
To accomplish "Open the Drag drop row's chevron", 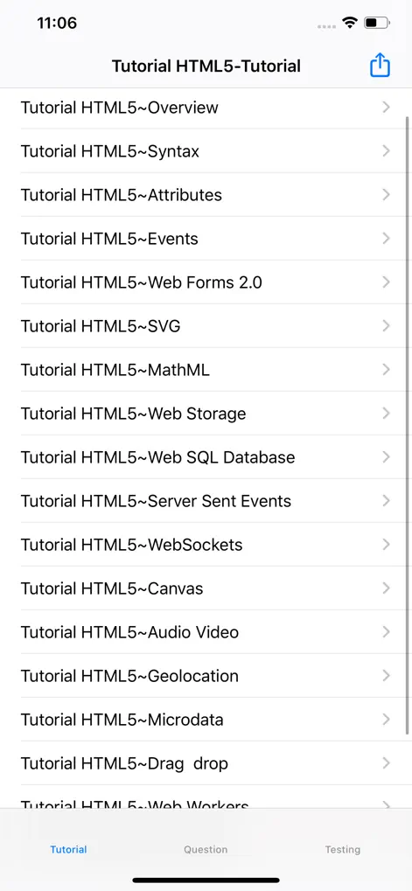I will (387, 763).
